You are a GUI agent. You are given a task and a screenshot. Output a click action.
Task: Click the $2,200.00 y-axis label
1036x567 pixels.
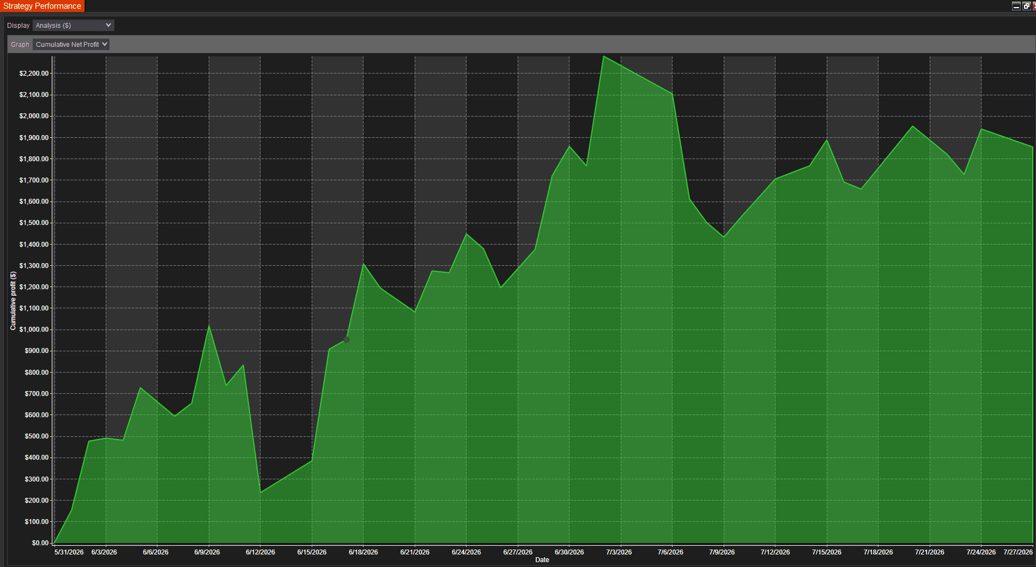point(34,74)
